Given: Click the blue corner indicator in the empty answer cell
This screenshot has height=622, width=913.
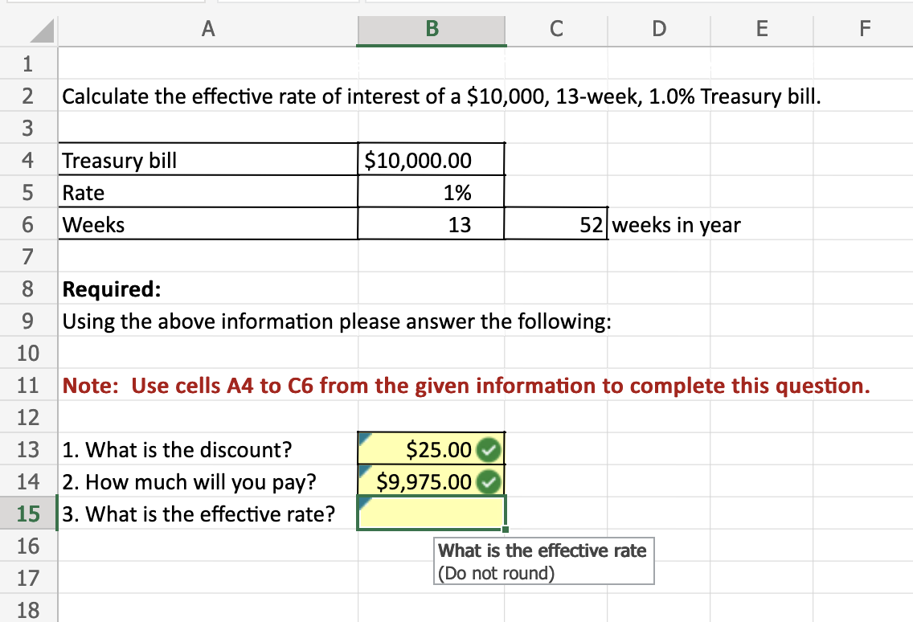Looking at the screenshot, I should click(363, 503).
